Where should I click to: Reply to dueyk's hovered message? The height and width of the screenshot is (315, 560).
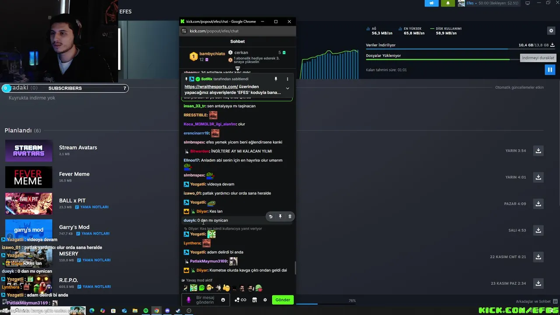[270, 217]
